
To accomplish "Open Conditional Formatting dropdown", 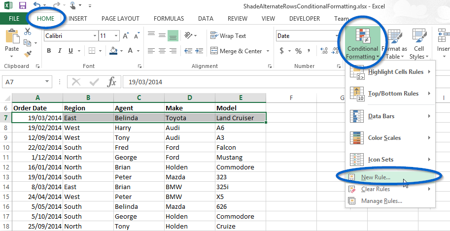I will click(362, 44).
